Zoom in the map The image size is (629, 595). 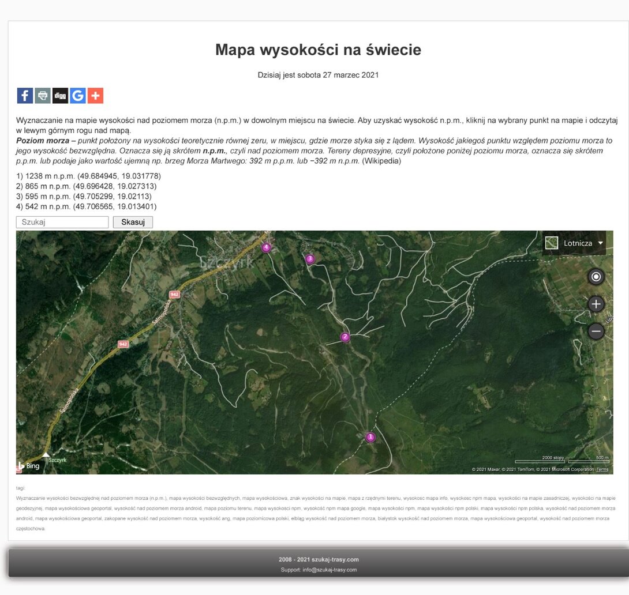point(596,304)
